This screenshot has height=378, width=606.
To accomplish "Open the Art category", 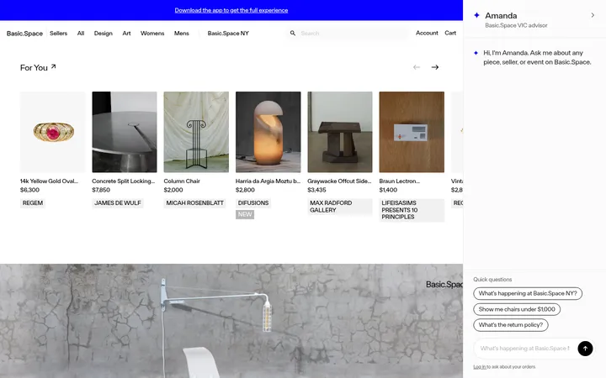I will [126, 33].
